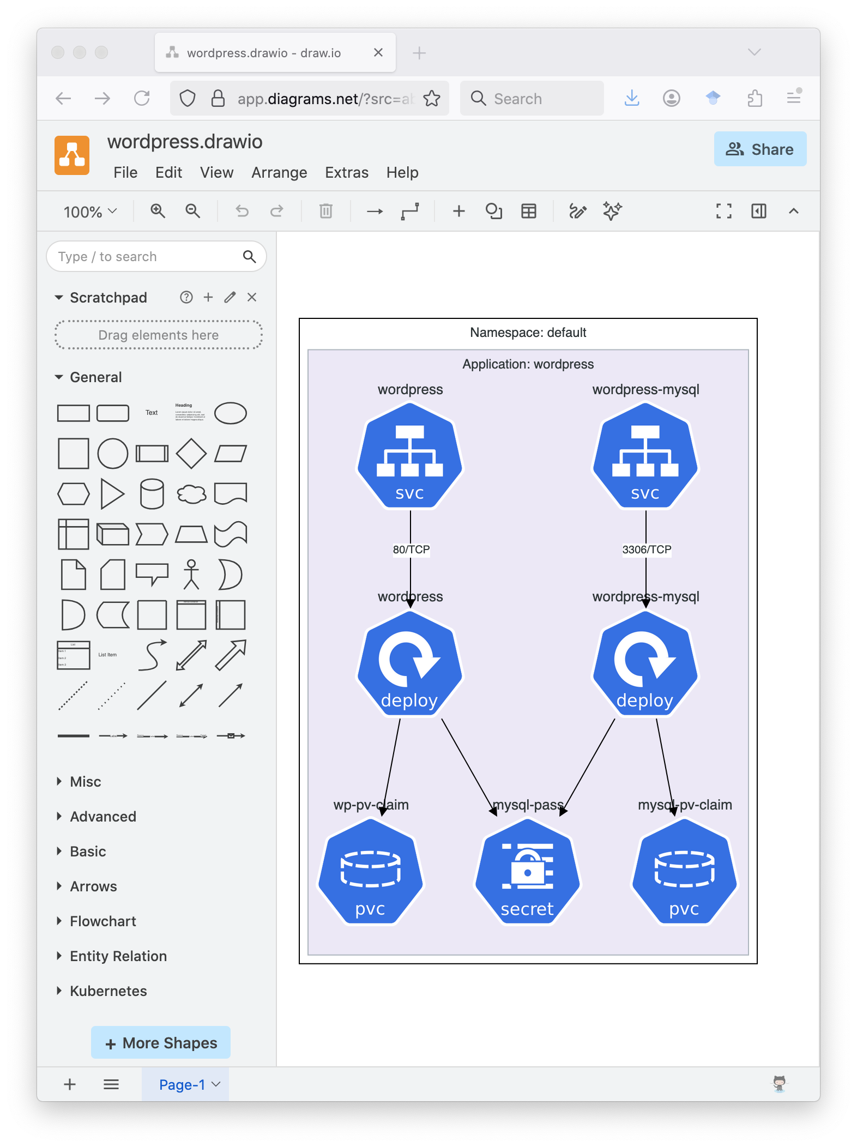This screenshot has height=1147, width=857.
Task: Click the Table insert icon
Action: coord(529,211)
